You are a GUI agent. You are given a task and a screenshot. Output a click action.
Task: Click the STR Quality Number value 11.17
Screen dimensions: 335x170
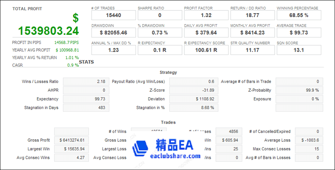point(252,50)
